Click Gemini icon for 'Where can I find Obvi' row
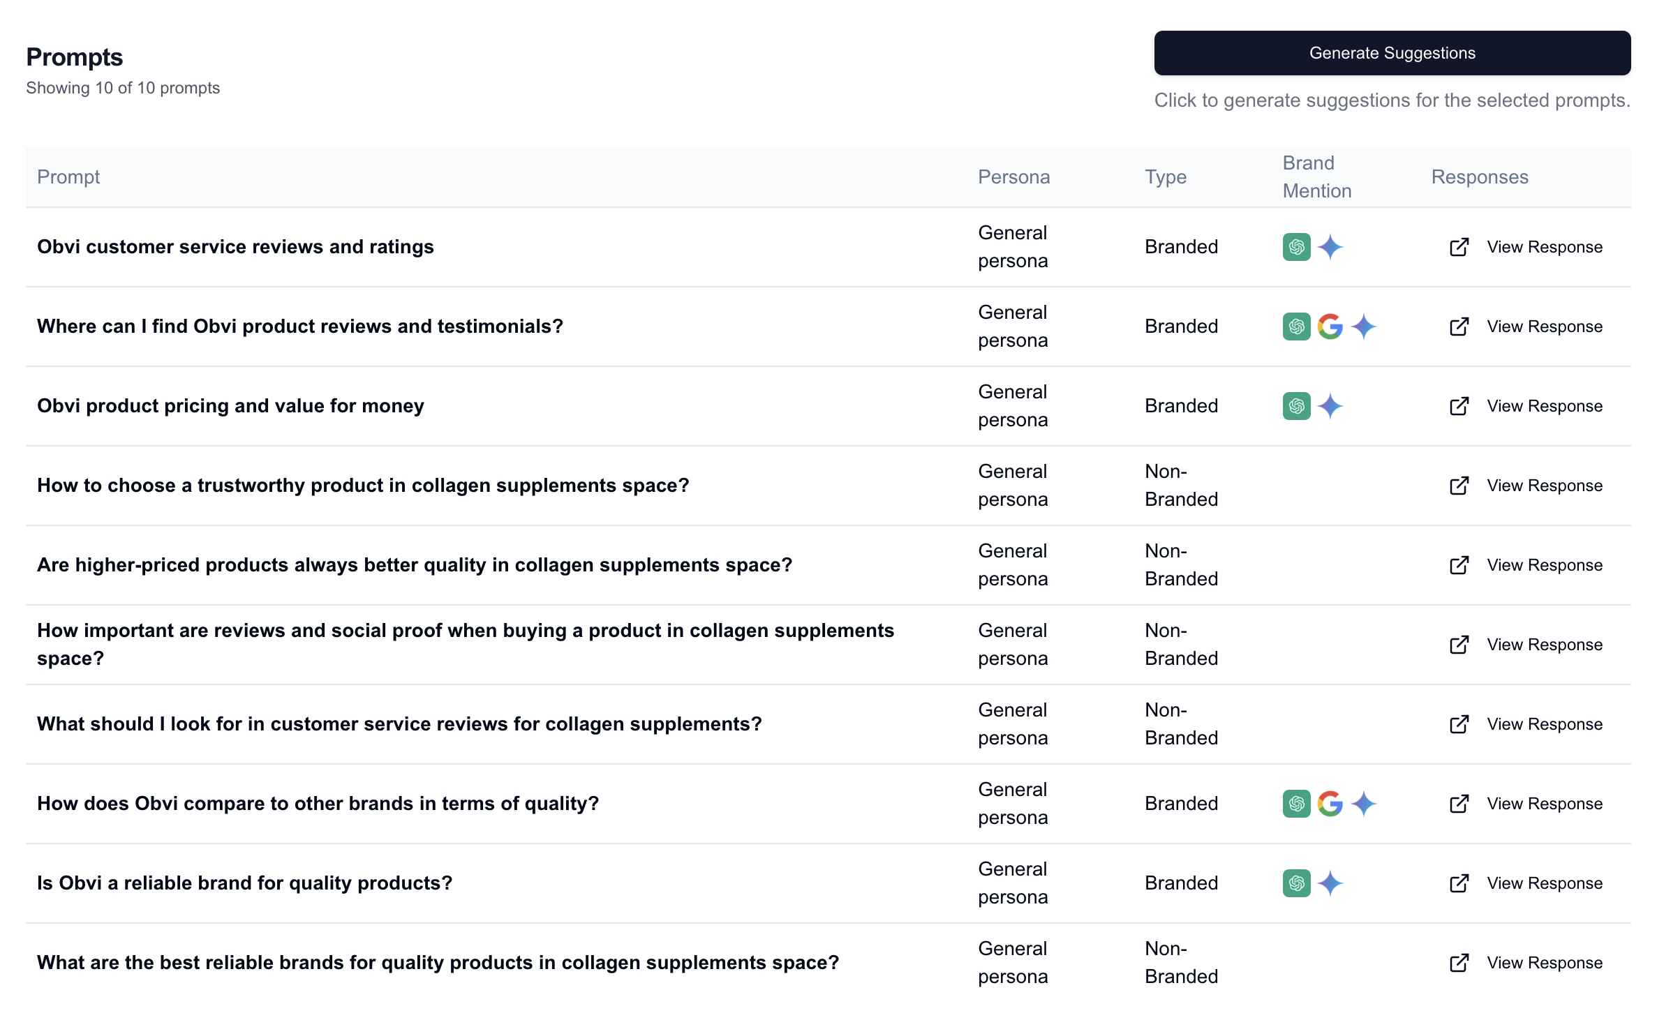Image resolution: width=1657 pixels, height=1020 pixels. click(x=1364, y=327)
